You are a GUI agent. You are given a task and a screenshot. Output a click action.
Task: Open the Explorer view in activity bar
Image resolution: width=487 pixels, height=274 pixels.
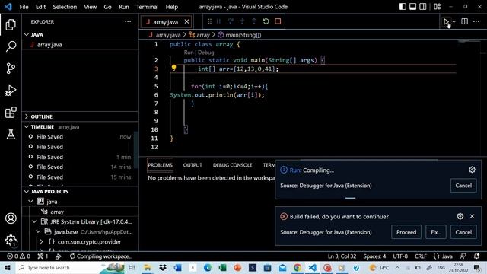click(x=11, y=24)
